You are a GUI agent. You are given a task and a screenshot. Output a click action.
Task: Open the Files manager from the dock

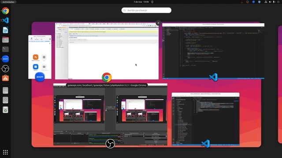(x=5, y=39)
